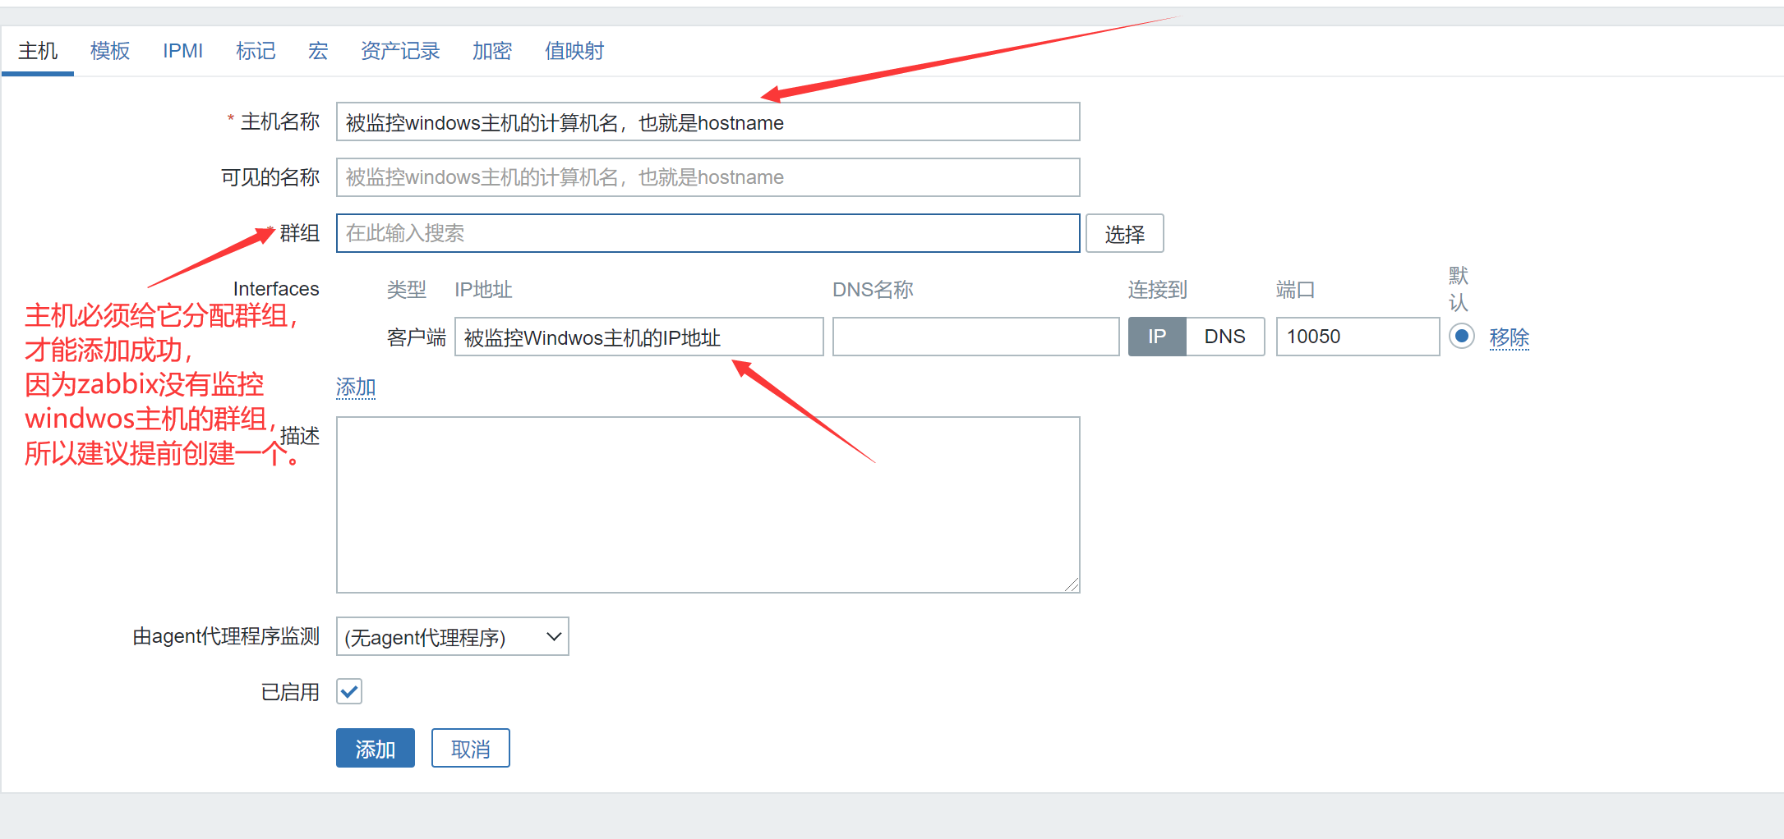This screenshot has height=839, width=1784.
Task: Click inside the 描述 text area
Action: pyautogui.click(x=708, y=504)
